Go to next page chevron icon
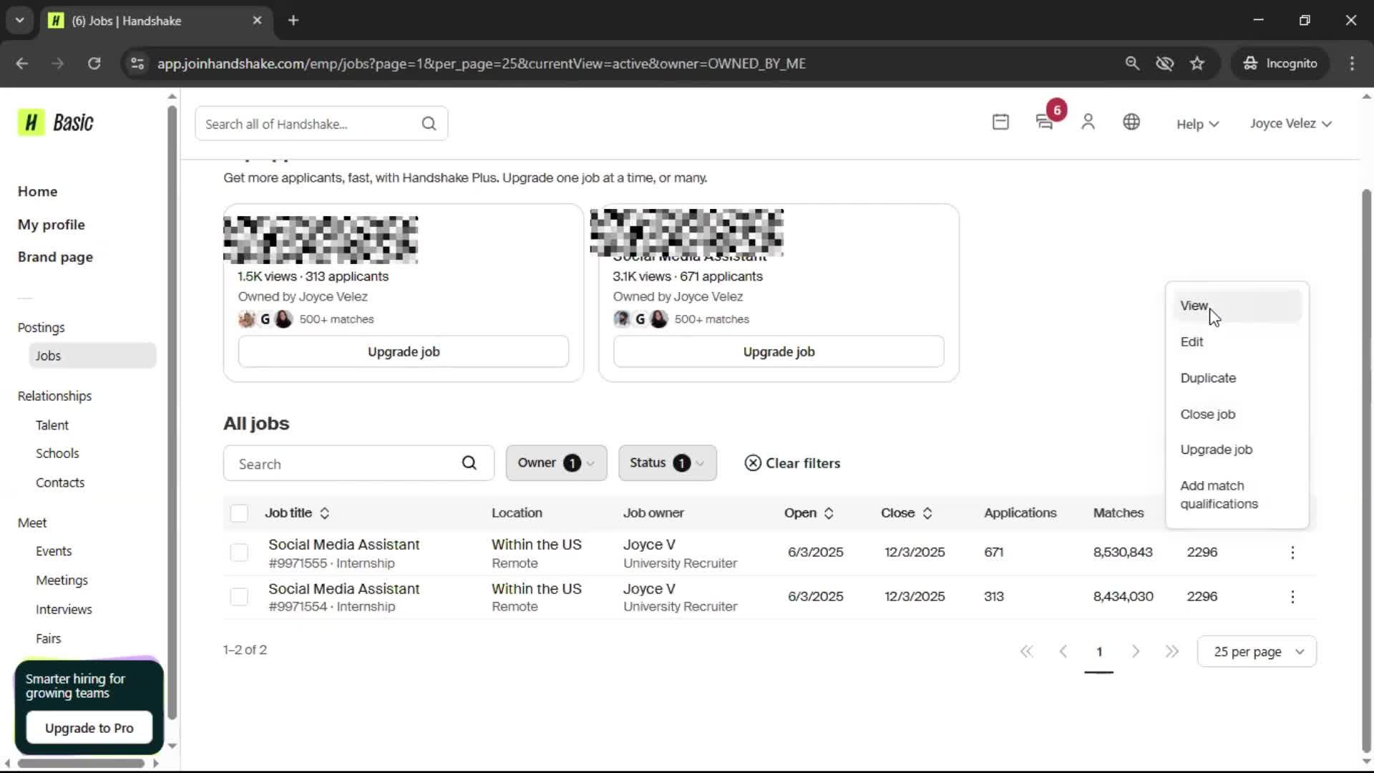The image size is (1374, 773). 1136,651
